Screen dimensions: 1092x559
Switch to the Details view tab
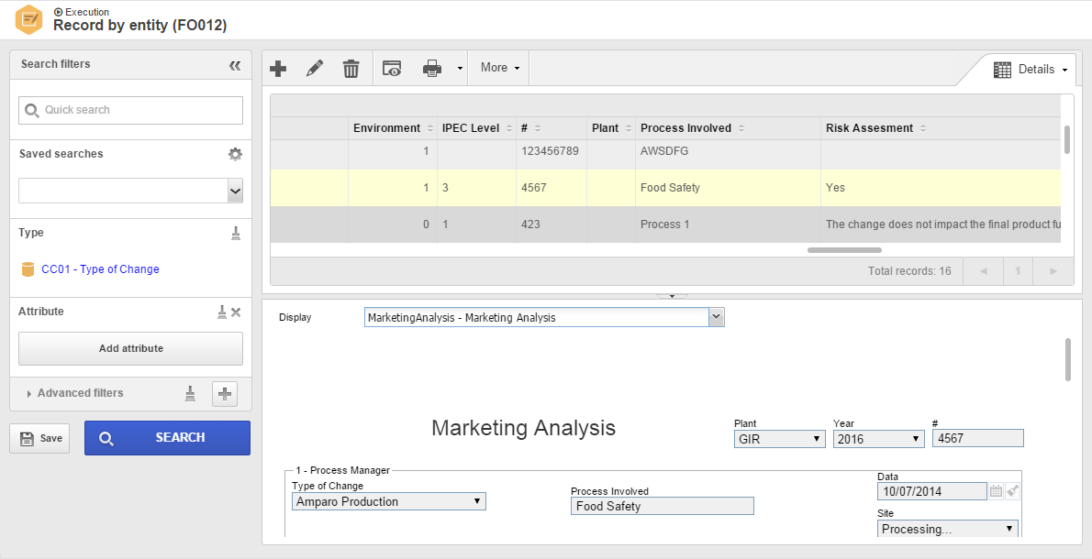coord(1031,70)
